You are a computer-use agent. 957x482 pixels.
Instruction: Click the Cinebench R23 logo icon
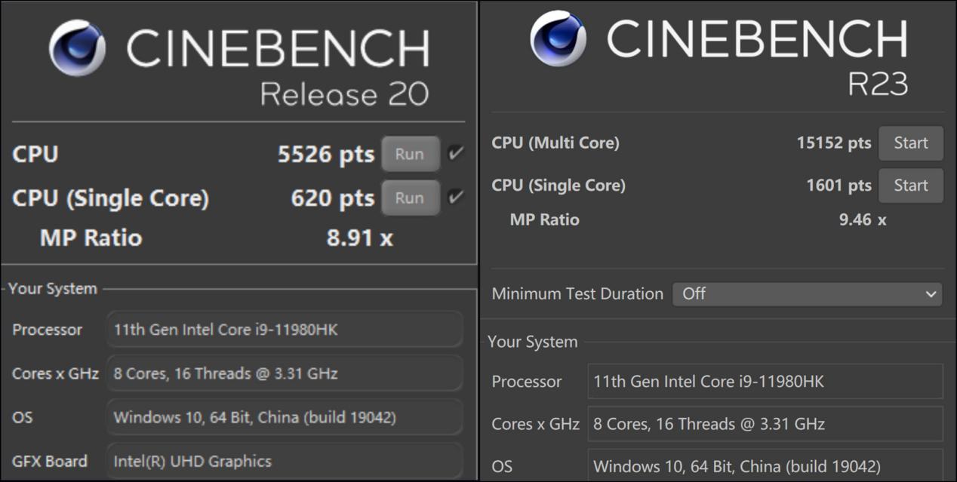[x=558, y=38]
